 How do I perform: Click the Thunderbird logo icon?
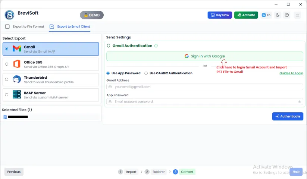click(x=17, y=79)
